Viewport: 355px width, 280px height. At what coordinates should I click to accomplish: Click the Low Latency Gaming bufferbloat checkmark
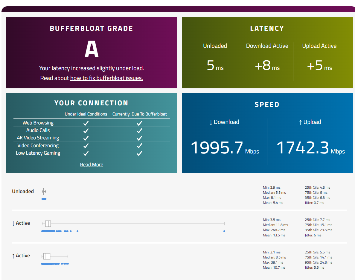139,153
